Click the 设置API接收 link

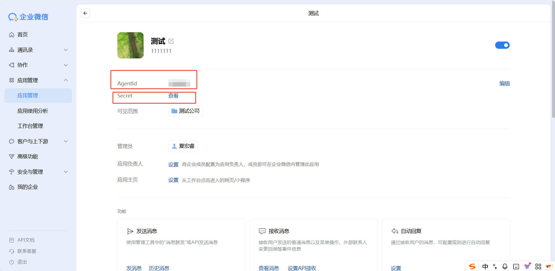coord(302,268)
